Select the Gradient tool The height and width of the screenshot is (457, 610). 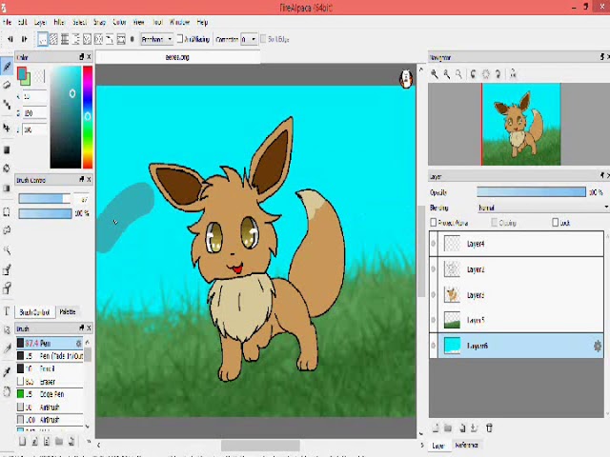7,189
